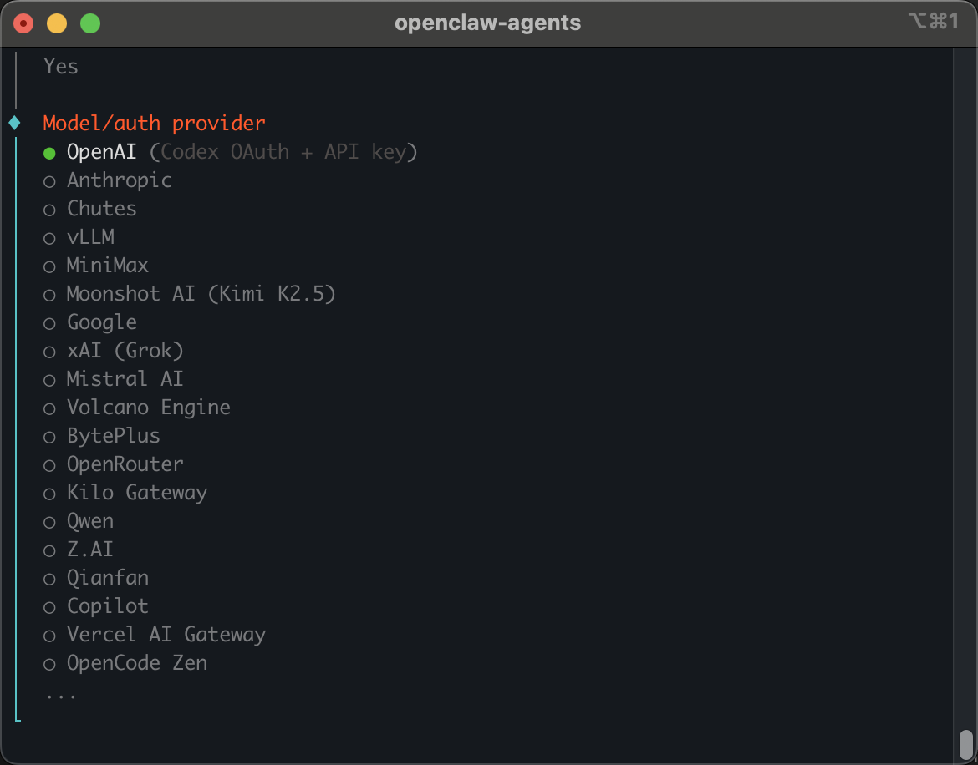Click the Model/auth provider step marker diamond

[15, 122]
